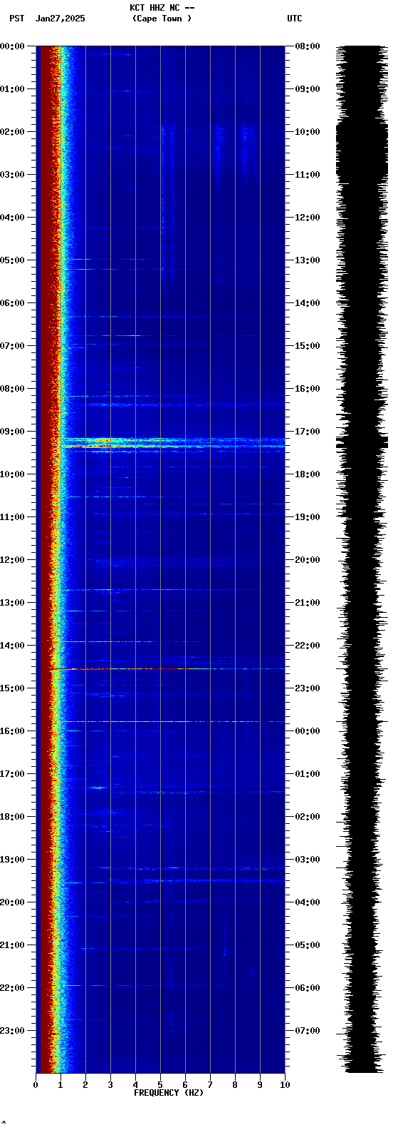Click the waveform trace burst near 17:15 UTC
The width and height of the screenshot is (393, 1130).
click(362, 443)
